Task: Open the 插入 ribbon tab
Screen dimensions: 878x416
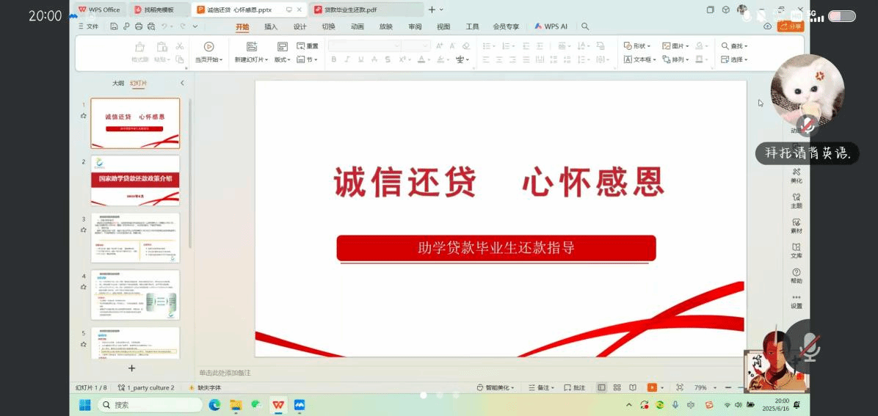Action: 271,26
